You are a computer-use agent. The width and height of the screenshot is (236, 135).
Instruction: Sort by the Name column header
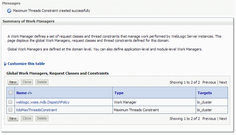(22, 93)
